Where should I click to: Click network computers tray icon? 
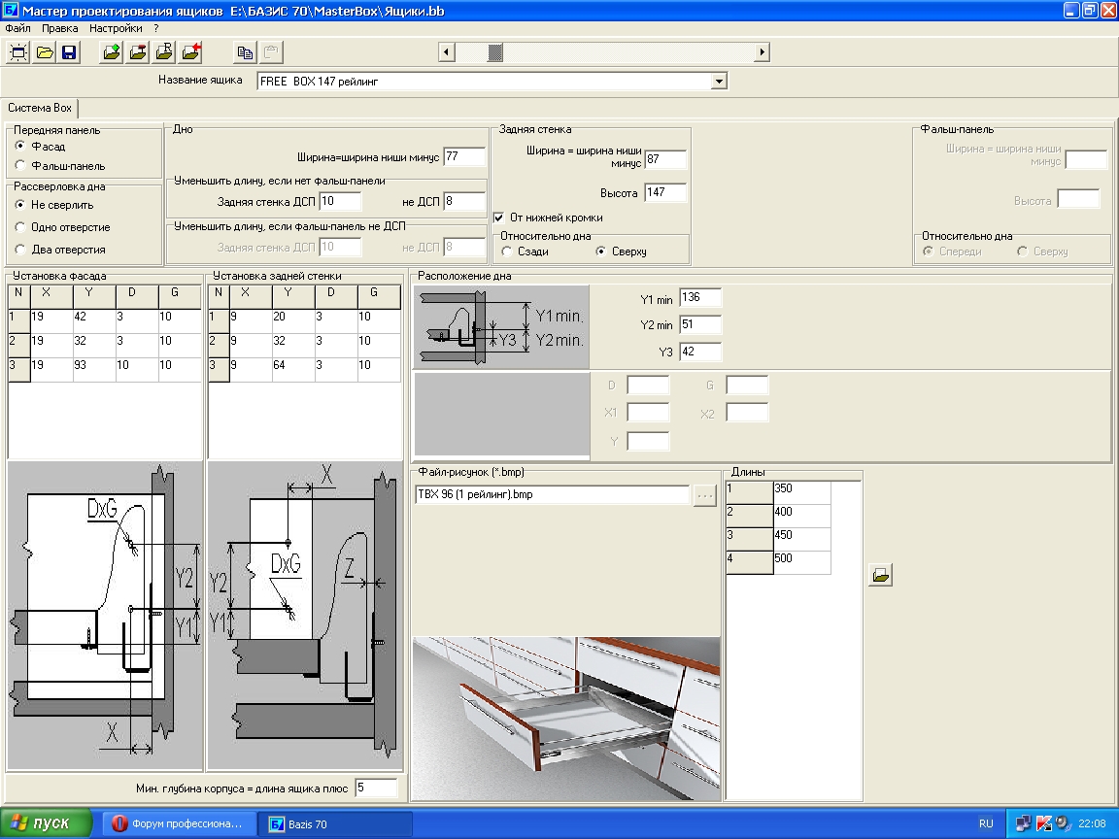tap(1024, 824)
